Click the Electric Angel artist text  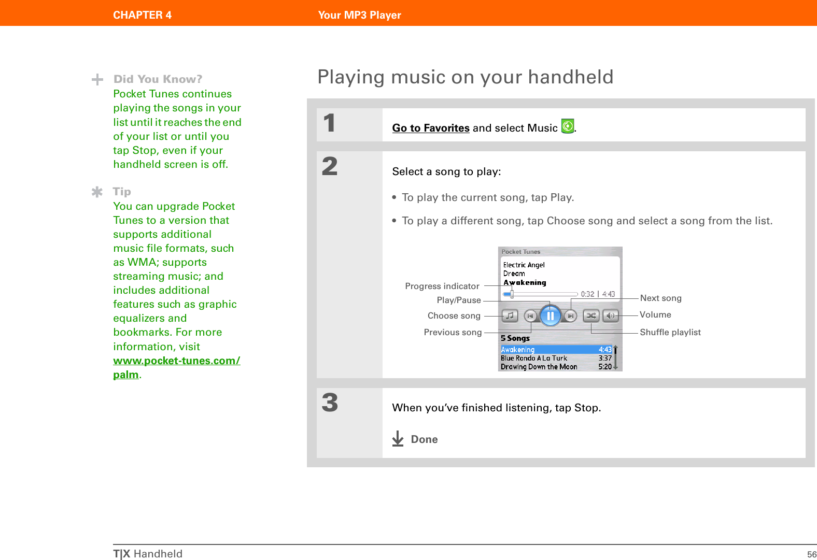[524, 265]
